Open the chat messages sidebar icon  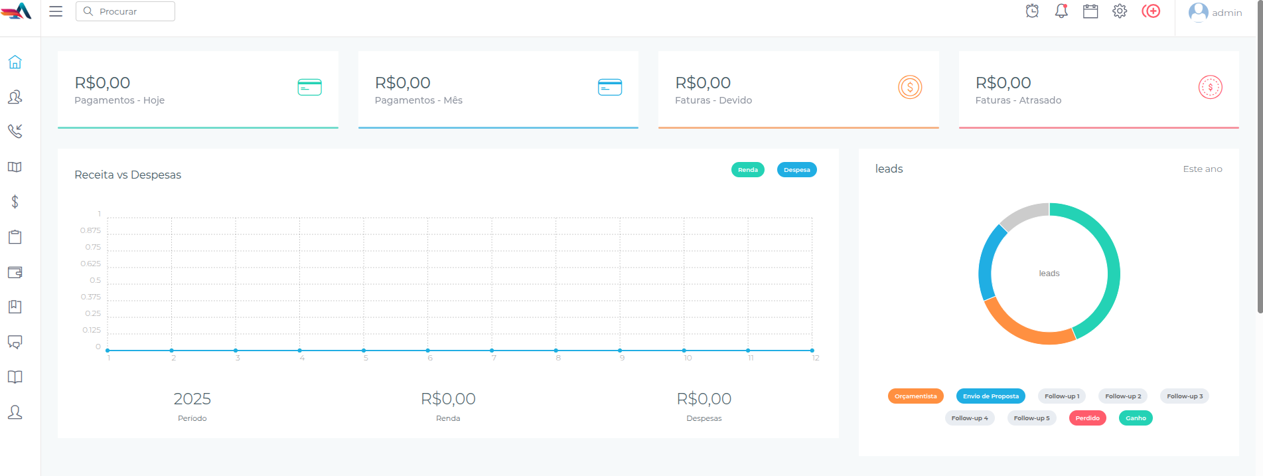tap(15, 342)
